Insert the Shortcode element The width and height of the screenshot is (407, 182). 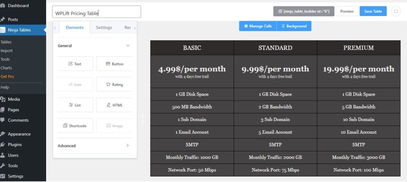coord(75,126)
